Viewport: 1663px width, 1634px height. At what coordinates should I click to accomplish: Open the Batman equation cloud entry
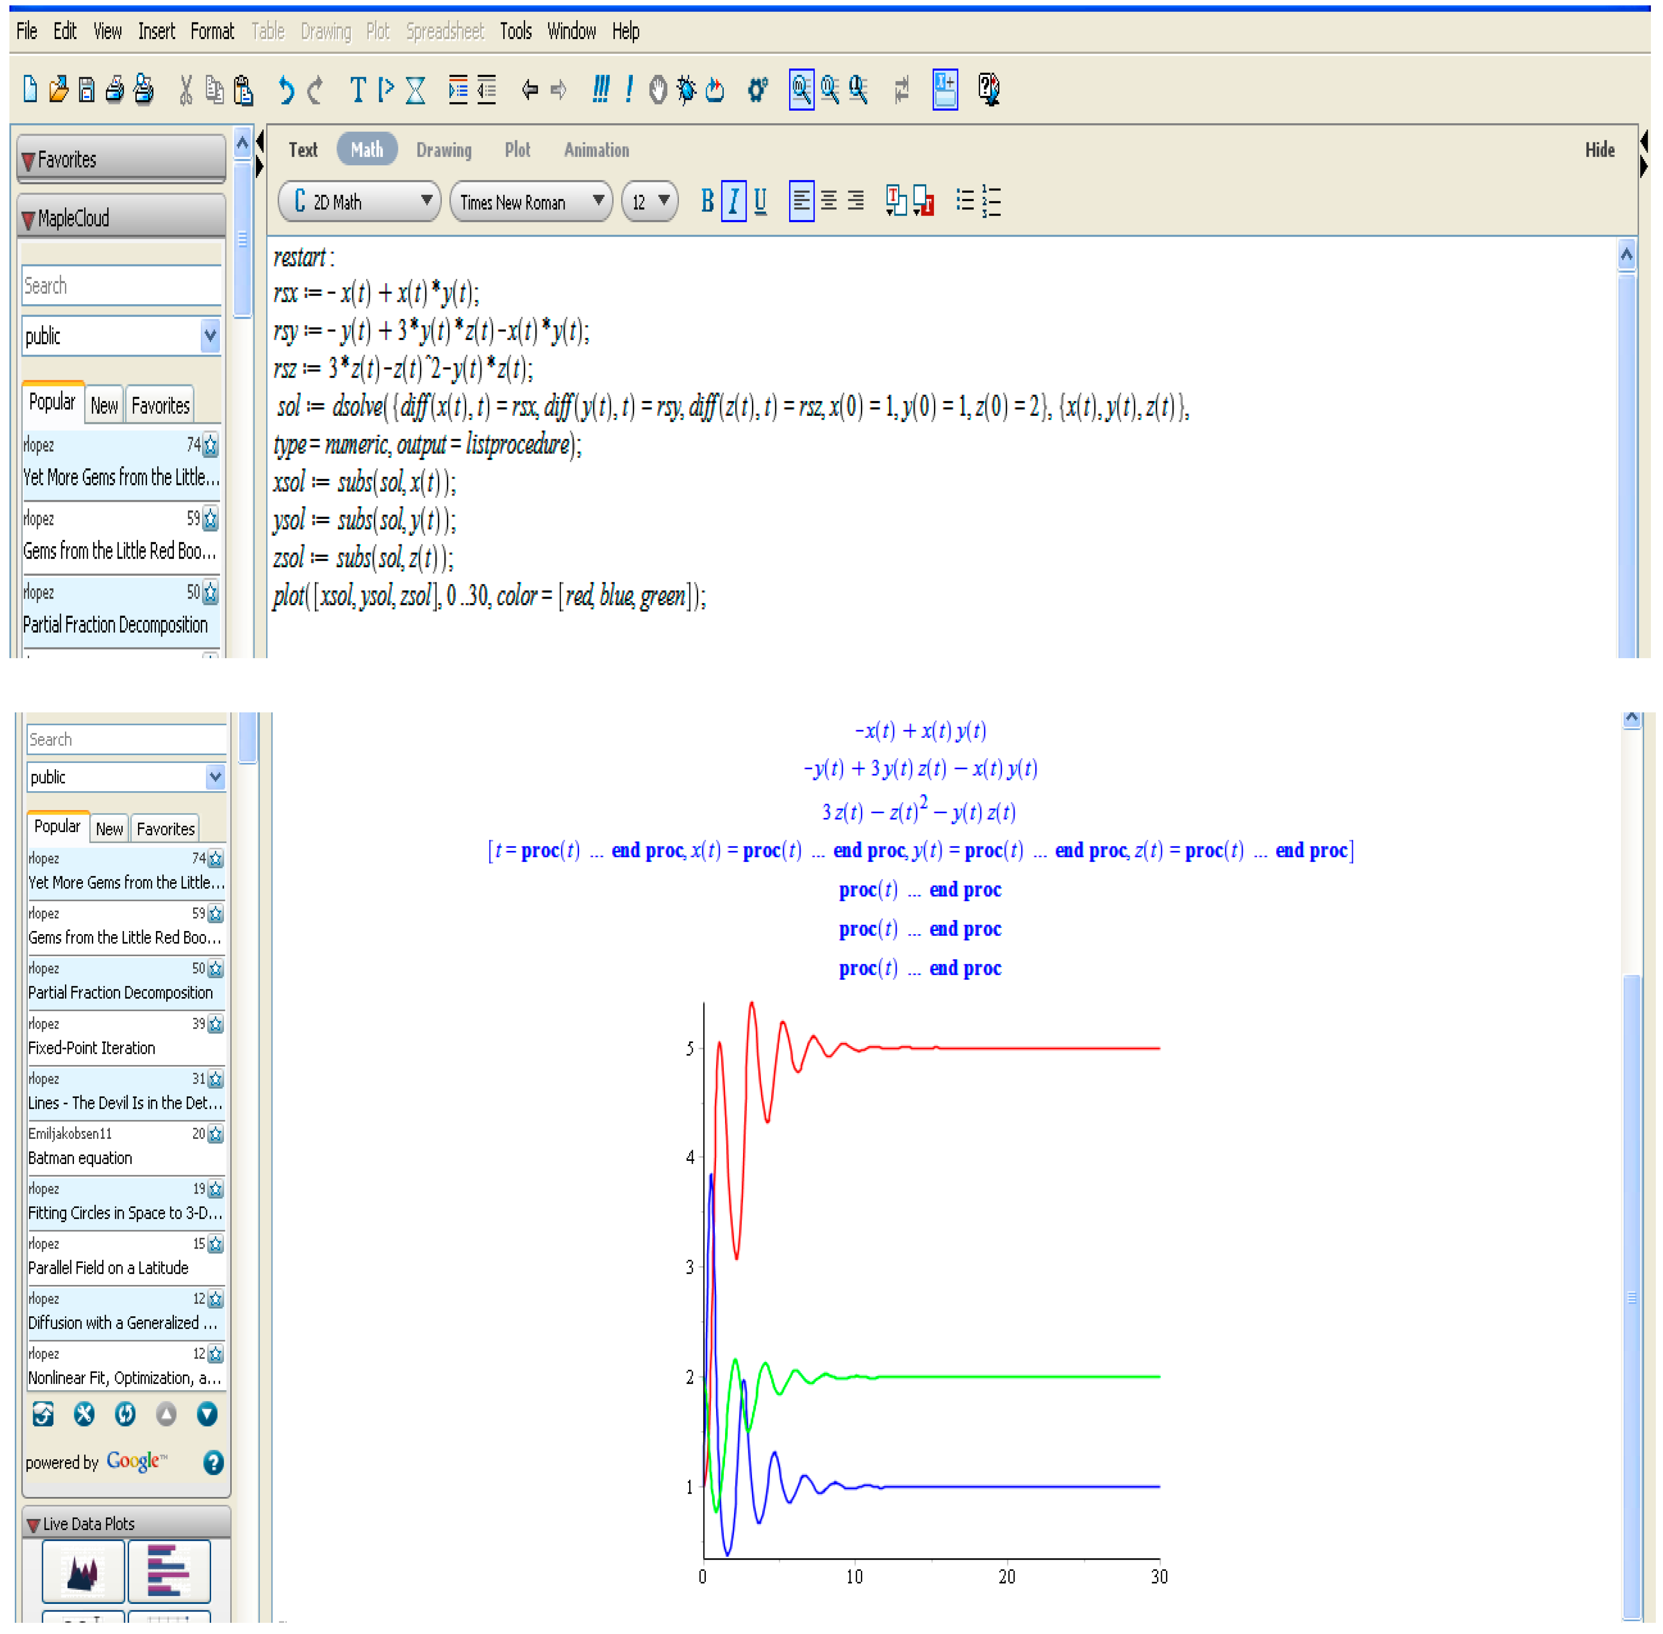pos(80,1158)
